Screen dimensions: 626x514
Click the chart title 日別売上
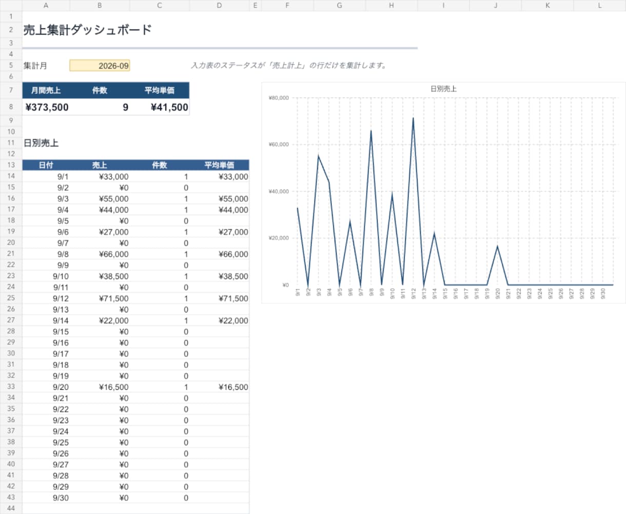[x=443, y=89]
